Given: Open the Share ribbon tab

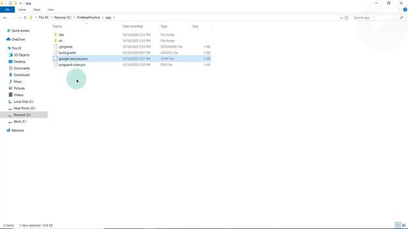Looking at the screenshot, I should (x=37, y=10).
